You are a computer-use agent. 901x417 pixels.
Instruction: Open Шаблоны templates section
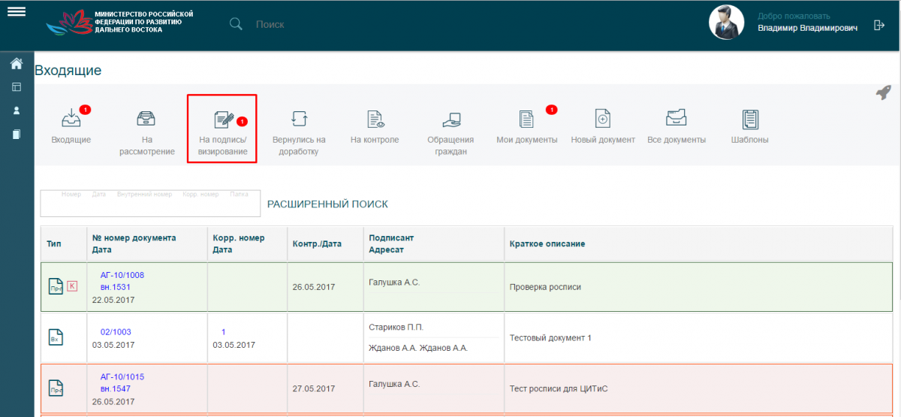(x=749, y=119)
